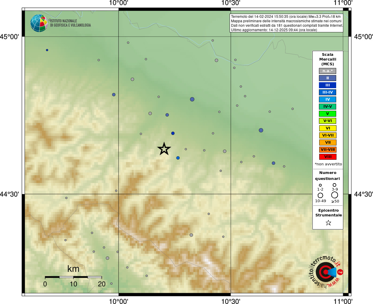Click the 1-2 questionnaire circle symbol
Screen dimensions: 373x304
(x=320, y=185)
